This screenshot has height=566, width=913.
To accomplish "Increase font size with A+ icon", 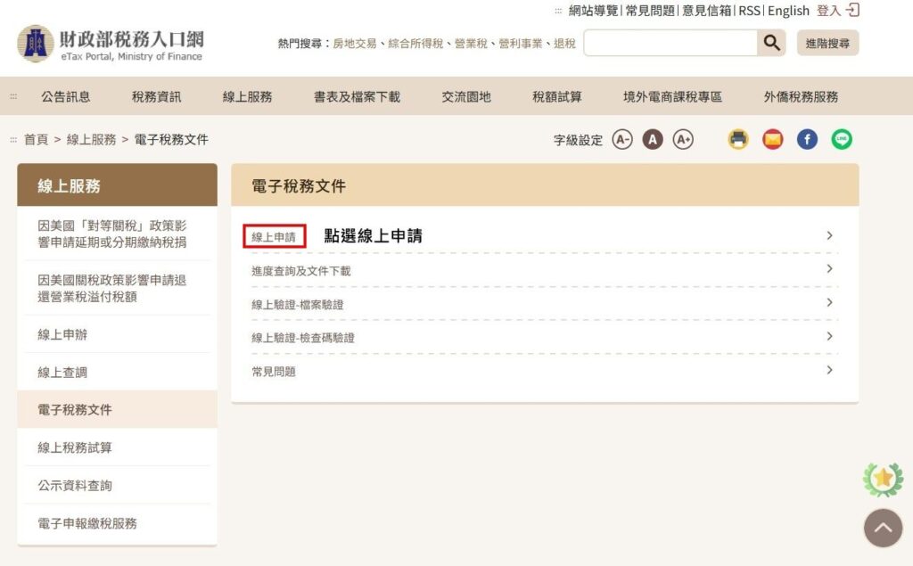I will (683, 140).
